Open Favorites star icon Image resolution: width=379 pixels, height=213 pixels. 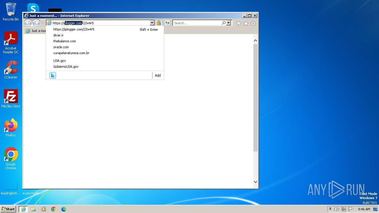click(x=246, y=23)
